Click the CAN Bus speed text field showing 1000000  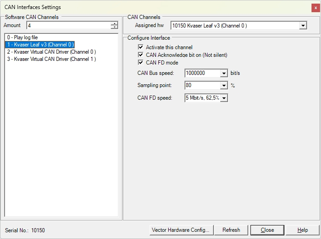coord(203,73)
